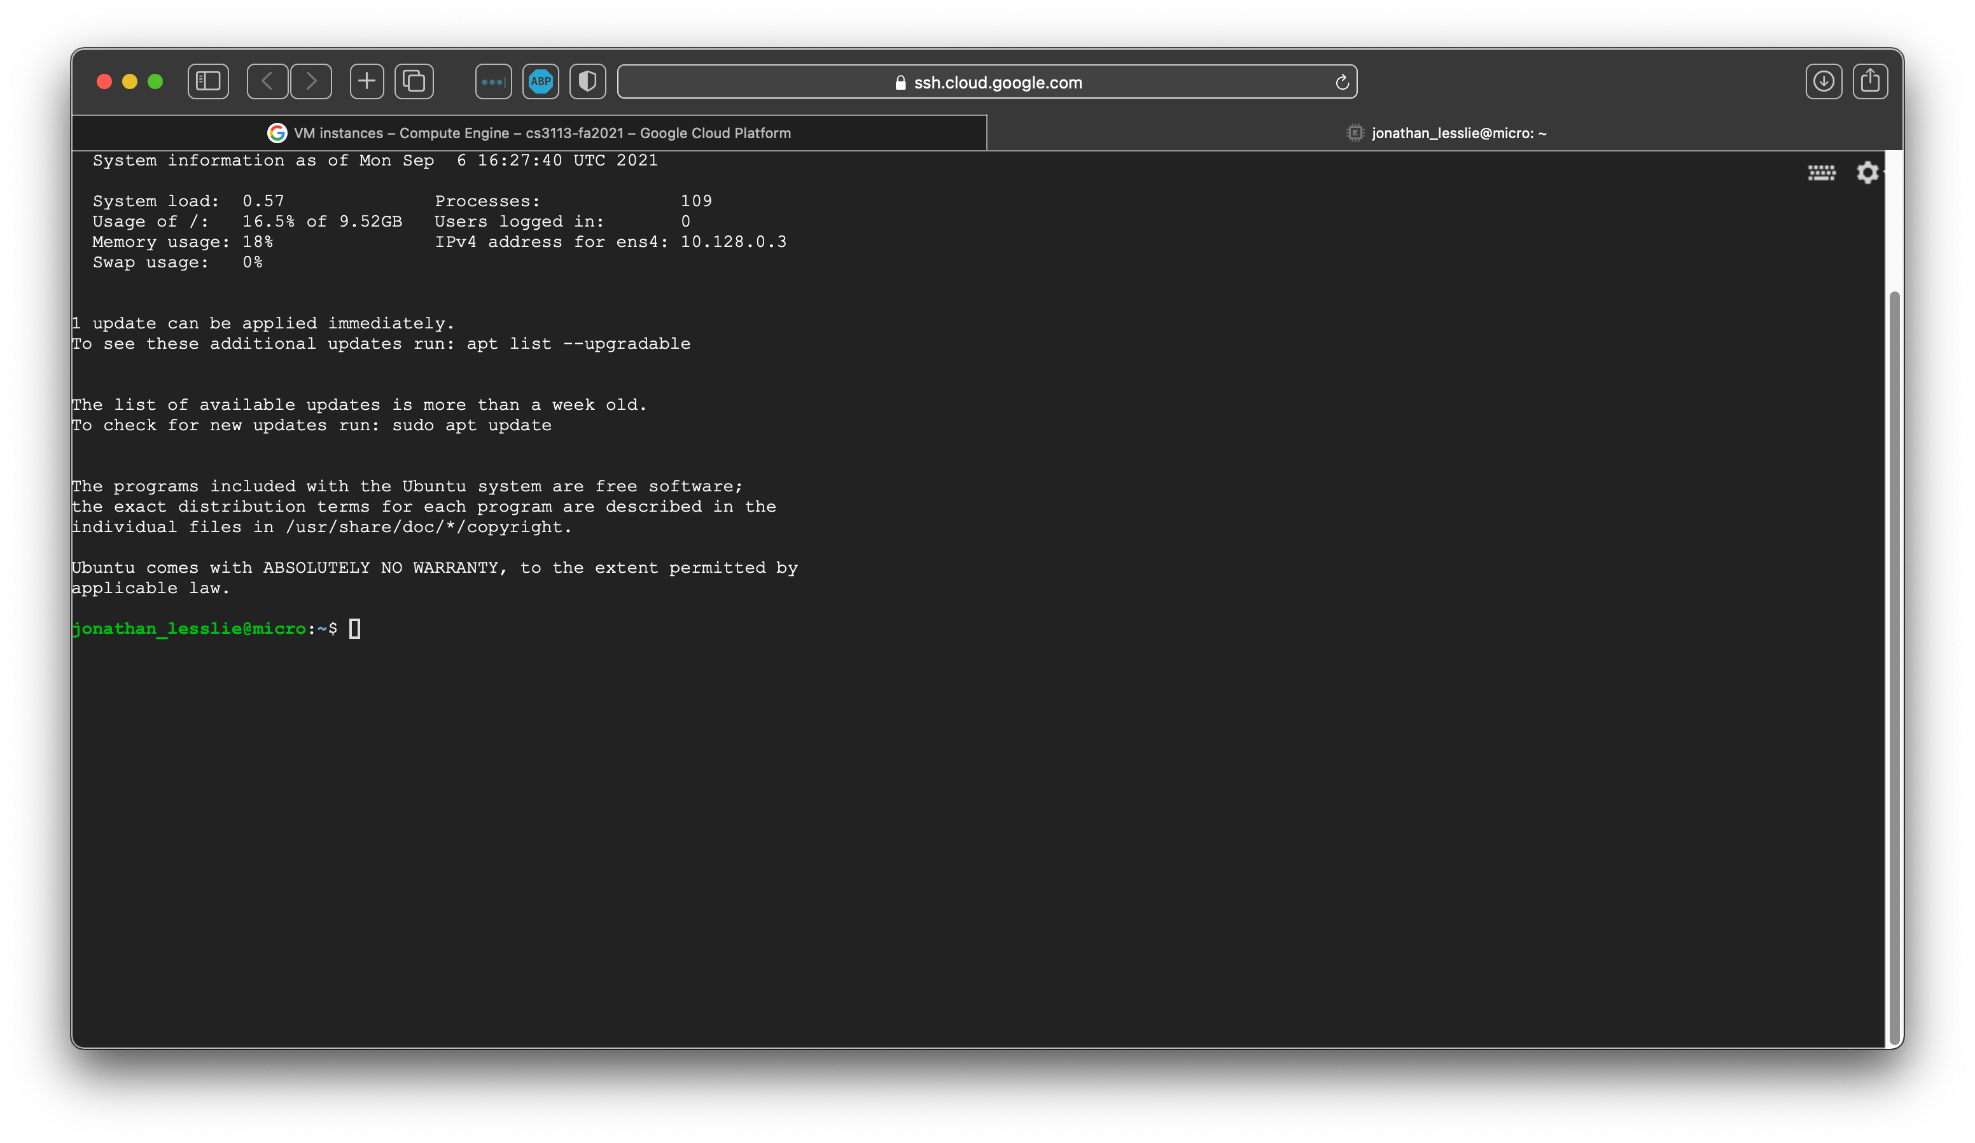Click the IP address '10.128.0.3'

(734, 241)
